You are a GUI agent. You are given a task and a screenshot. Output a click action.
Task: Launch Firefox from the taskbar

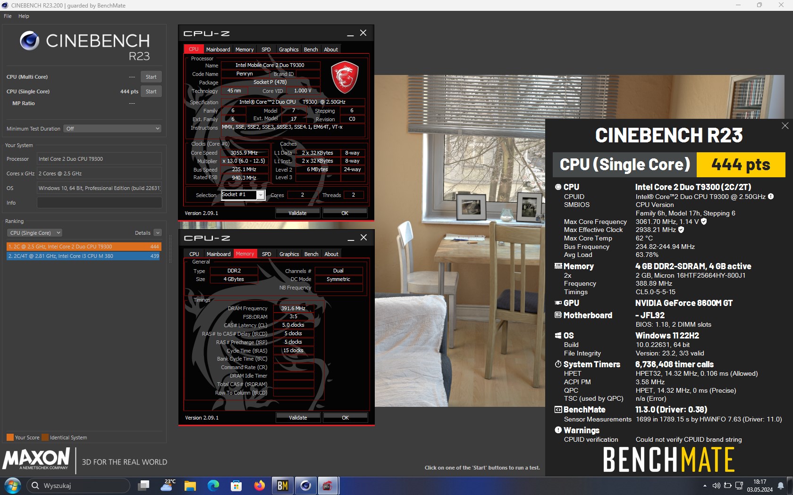tap(259, 486)
